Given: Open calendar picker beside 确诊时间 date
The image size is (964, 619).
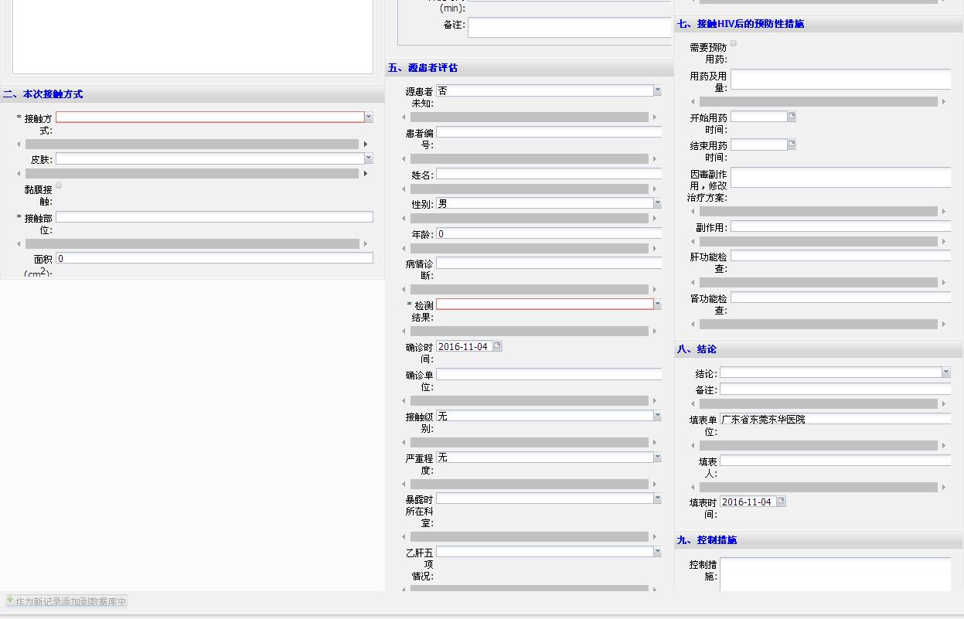Looking at the screenshot, I should 498,346.
